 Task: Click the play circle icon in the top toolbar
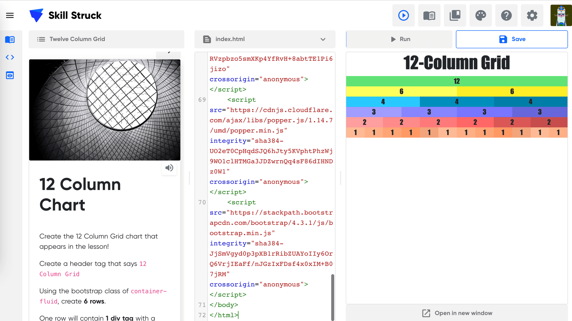coord(403,15)
